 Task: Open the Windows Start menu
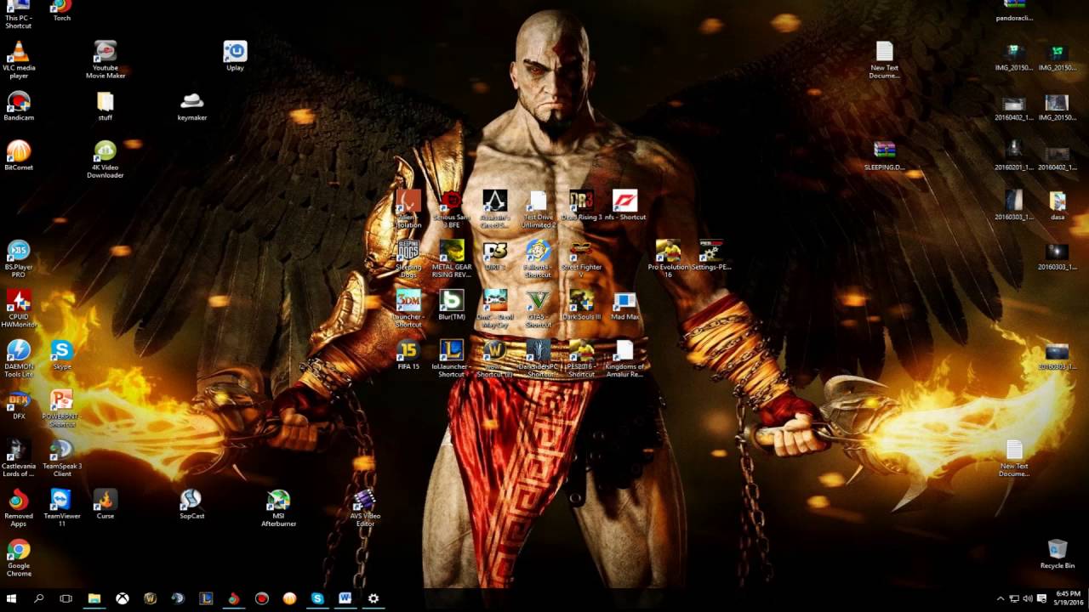point(12,598)
